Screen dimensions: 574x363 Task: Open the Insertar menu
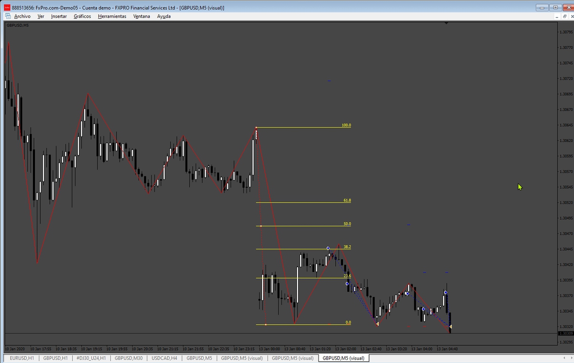[x=59, y=16]
